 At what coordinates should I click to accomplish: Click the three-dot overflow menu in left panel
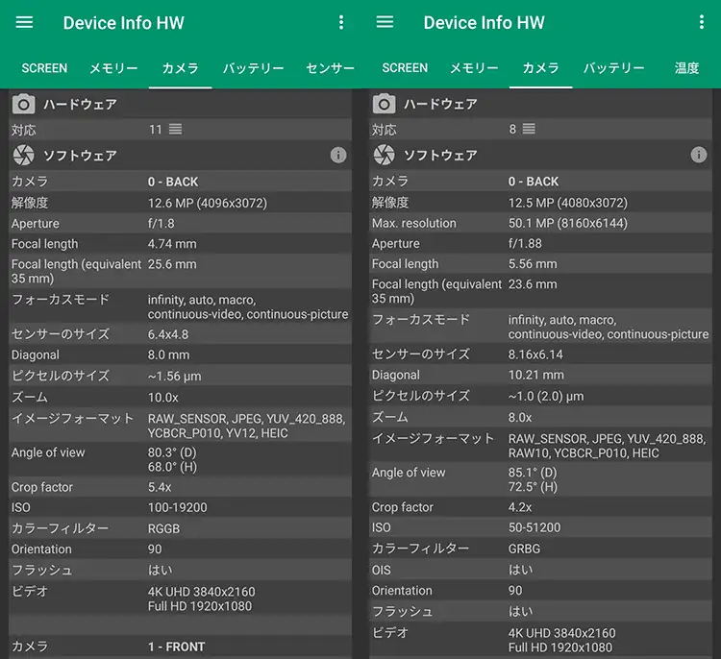click(340, 22)
